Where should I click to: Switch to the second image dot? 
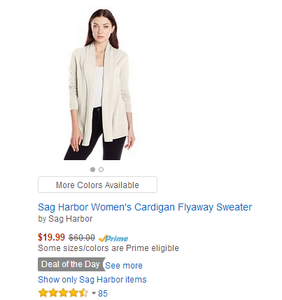101,169
